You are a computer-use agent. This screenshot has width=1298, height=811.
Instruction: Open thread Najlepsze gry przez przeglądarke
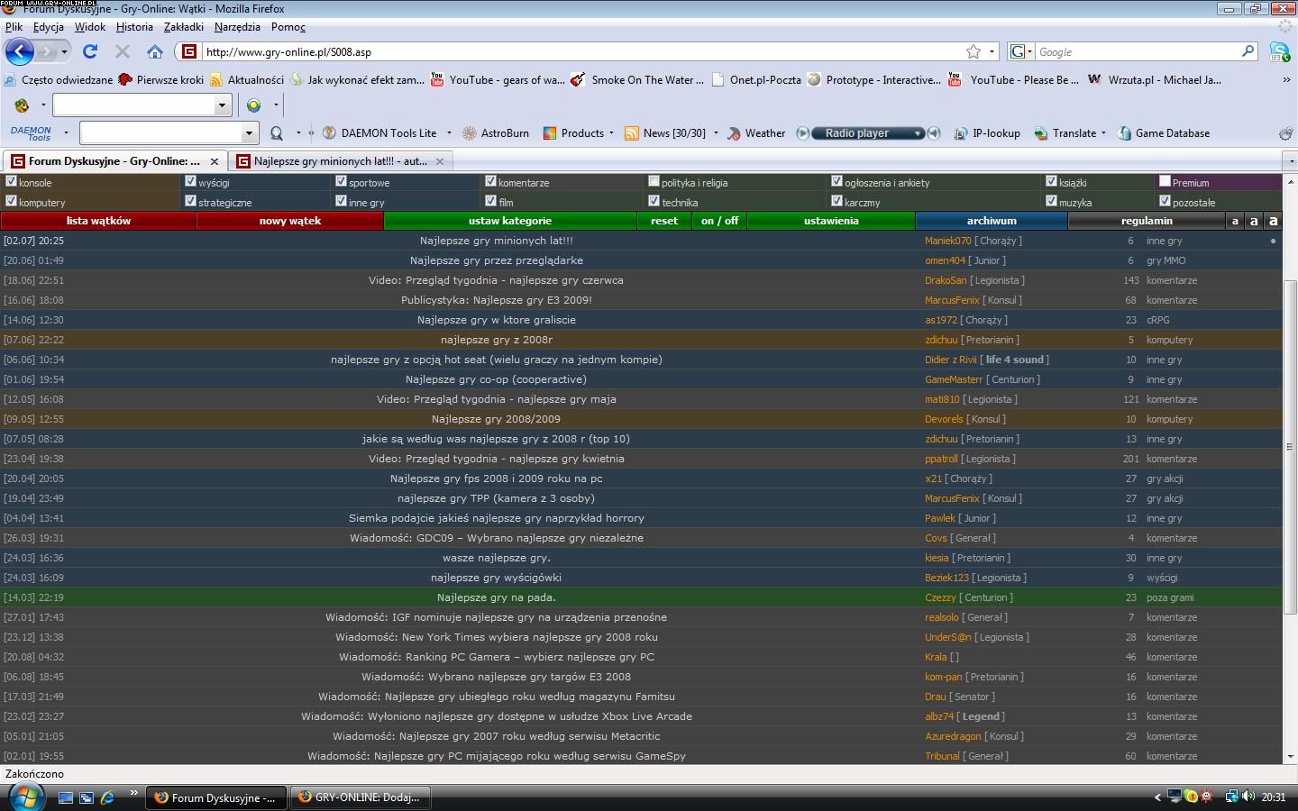(496, 260)
